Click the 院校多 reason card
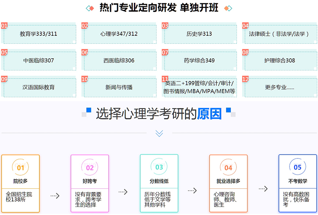318x215 pixels. tap(20, 184)
